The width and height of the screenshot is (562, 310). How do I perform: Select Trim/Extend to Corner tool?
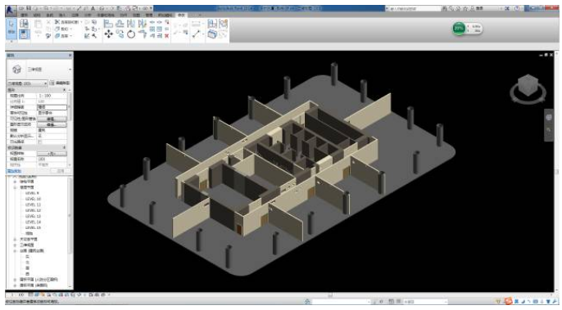pos(143,34)
